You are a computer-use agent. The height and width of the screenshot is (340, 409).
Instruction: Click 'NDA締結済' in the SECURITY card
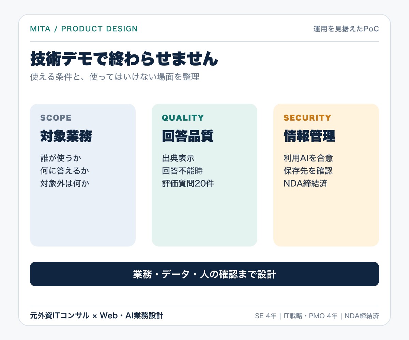tap(305, 184)
